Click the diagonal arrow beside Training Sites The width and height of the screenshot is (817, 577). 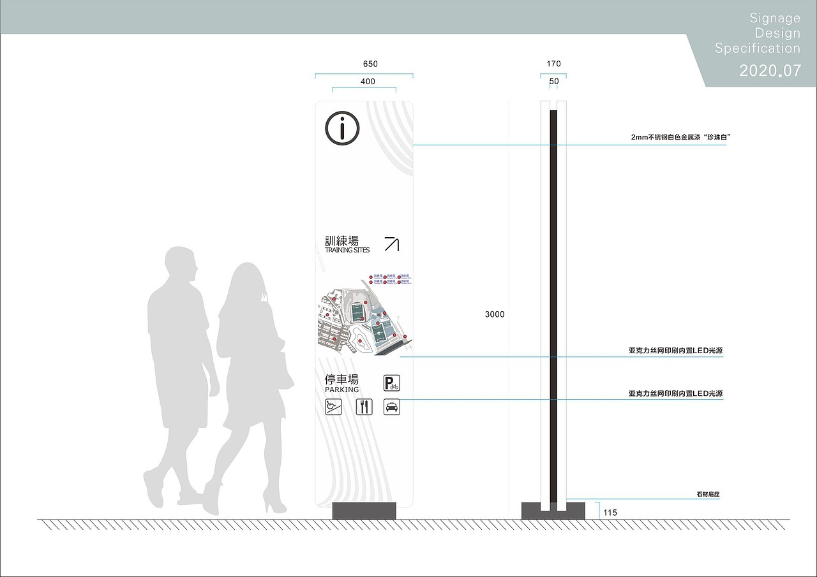coord(391,244)
